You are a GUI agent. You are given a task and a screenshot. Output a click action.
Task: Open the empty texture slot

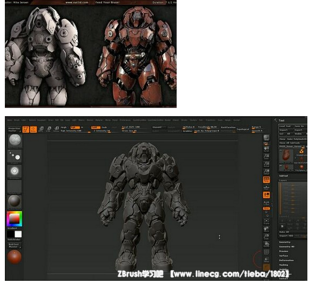click(15, 186)
